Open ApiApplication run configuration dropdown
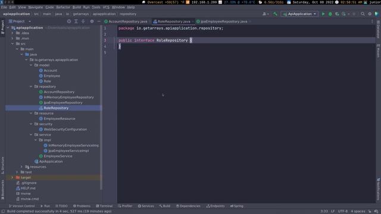Screen dimensions: 381x214 click(299, 14)
